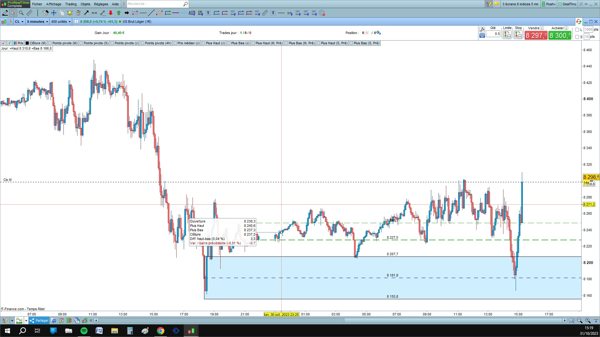Open the 5 minutes timeframe dropdown

[37, 22]
